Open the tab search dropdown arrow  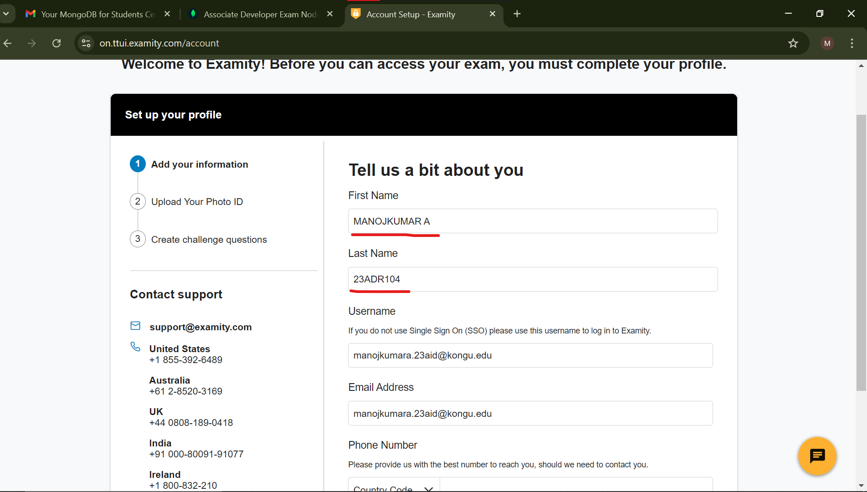pyautogui.click(x=6, y=14)
